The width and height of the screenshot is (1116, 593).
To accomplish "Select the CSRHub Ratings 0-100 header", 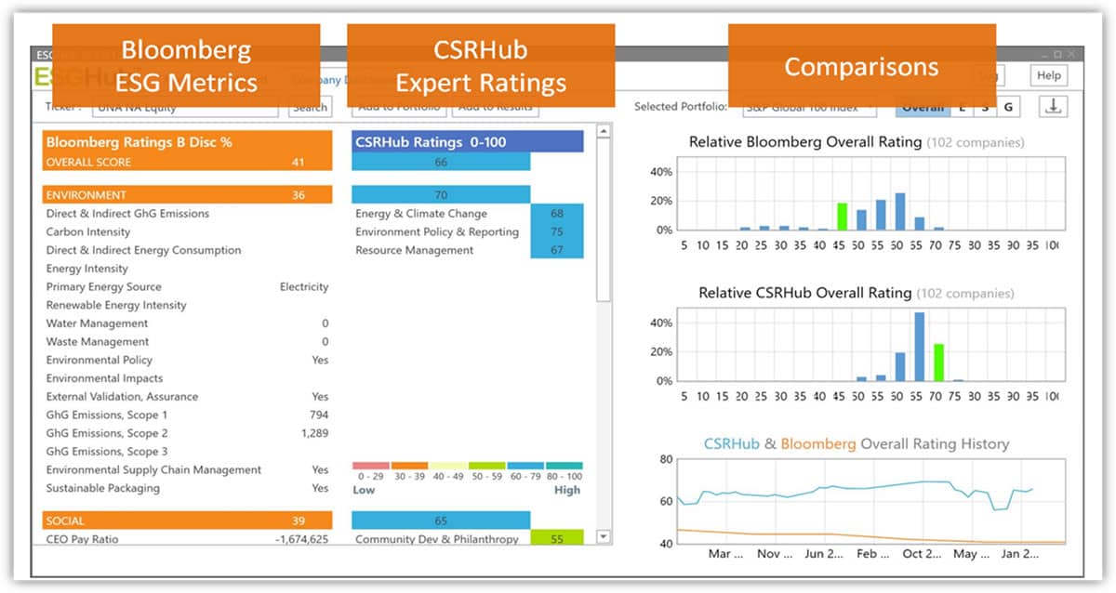I will [x=468, y=142].
